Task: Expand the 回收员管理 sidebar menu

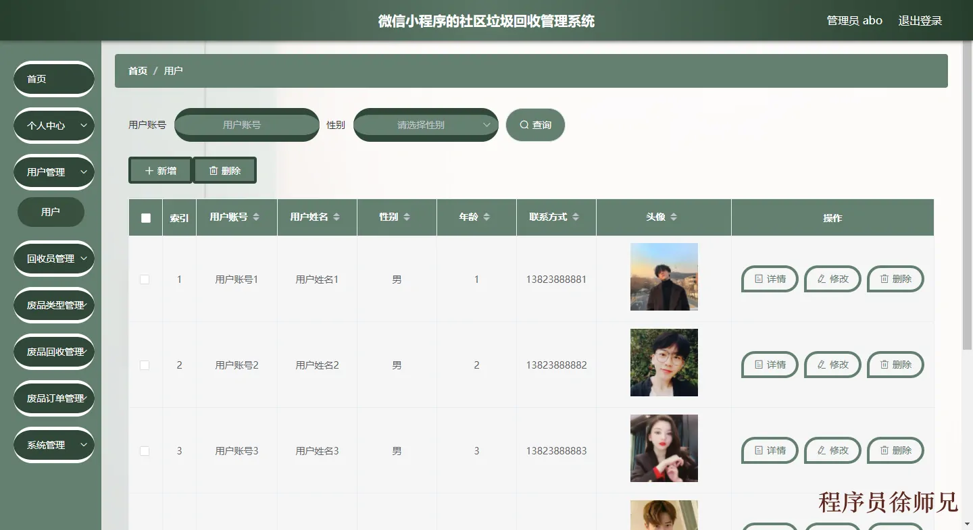Action: (54, 259)
